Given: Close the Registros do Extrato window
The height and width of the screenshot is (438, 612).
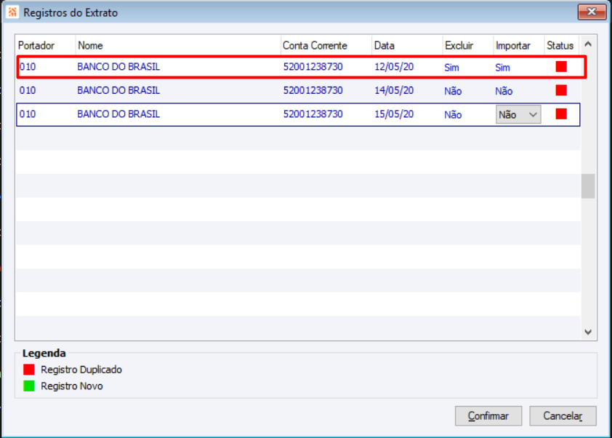Looking at the screenshot, I should [x=592, y=12].
